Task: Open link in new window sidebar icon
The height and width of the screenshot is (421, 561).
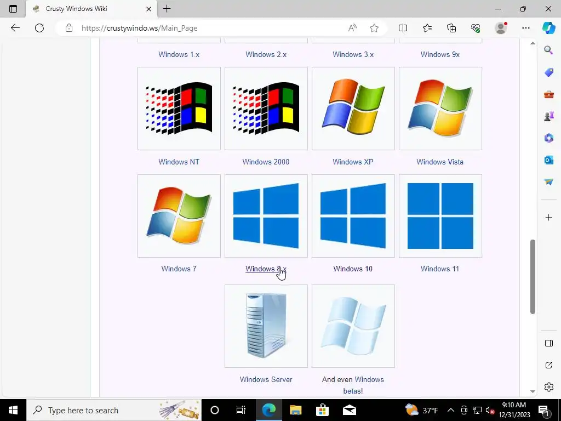Action: click(x=548, y=365)
